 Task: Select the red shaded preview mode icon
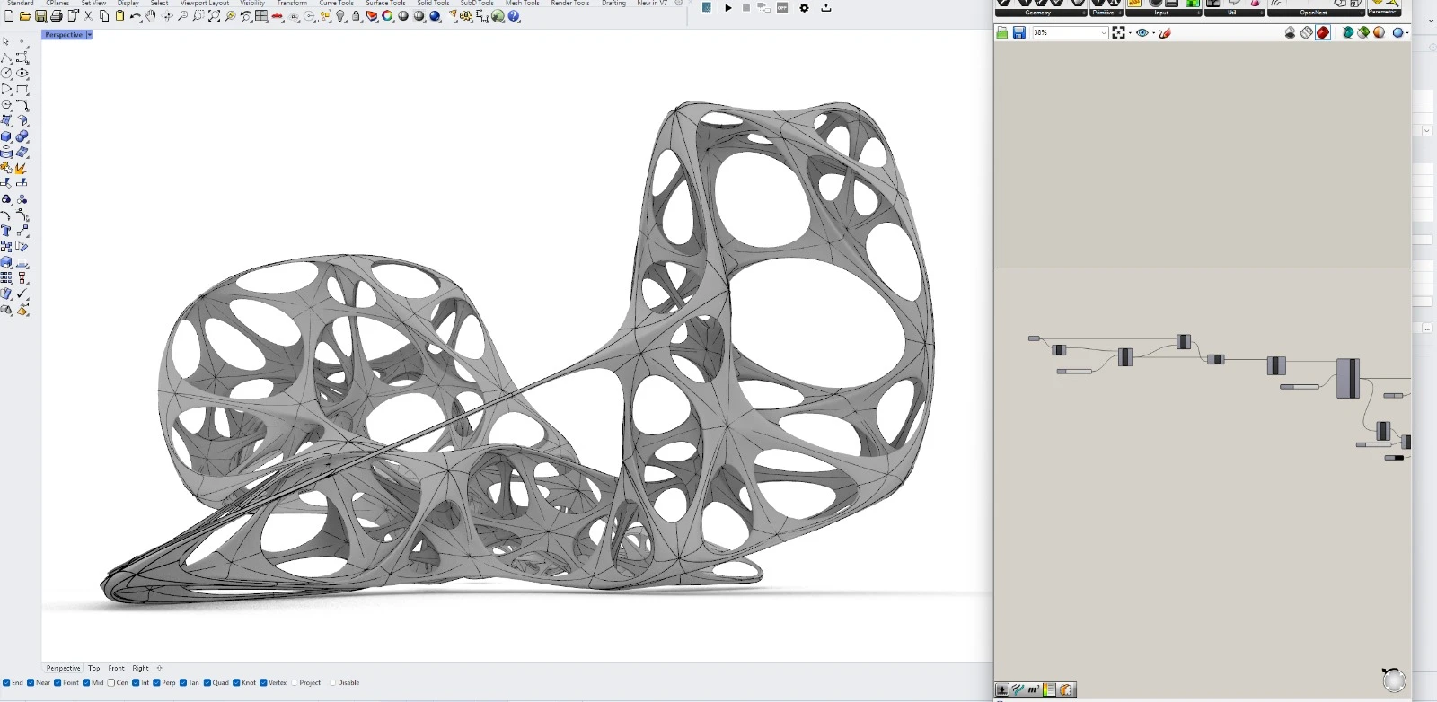click(x=1323, y=33)
